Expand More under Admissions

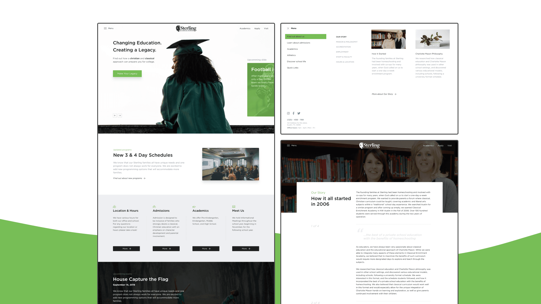(166, 249)
